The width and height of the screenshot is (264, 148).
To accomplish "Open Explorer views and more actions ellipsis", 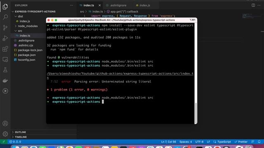I will 71,5.
